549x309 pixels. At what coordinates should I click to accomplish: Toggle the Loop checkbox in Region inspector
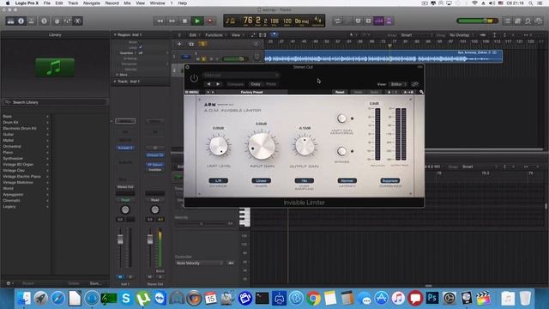141,47
